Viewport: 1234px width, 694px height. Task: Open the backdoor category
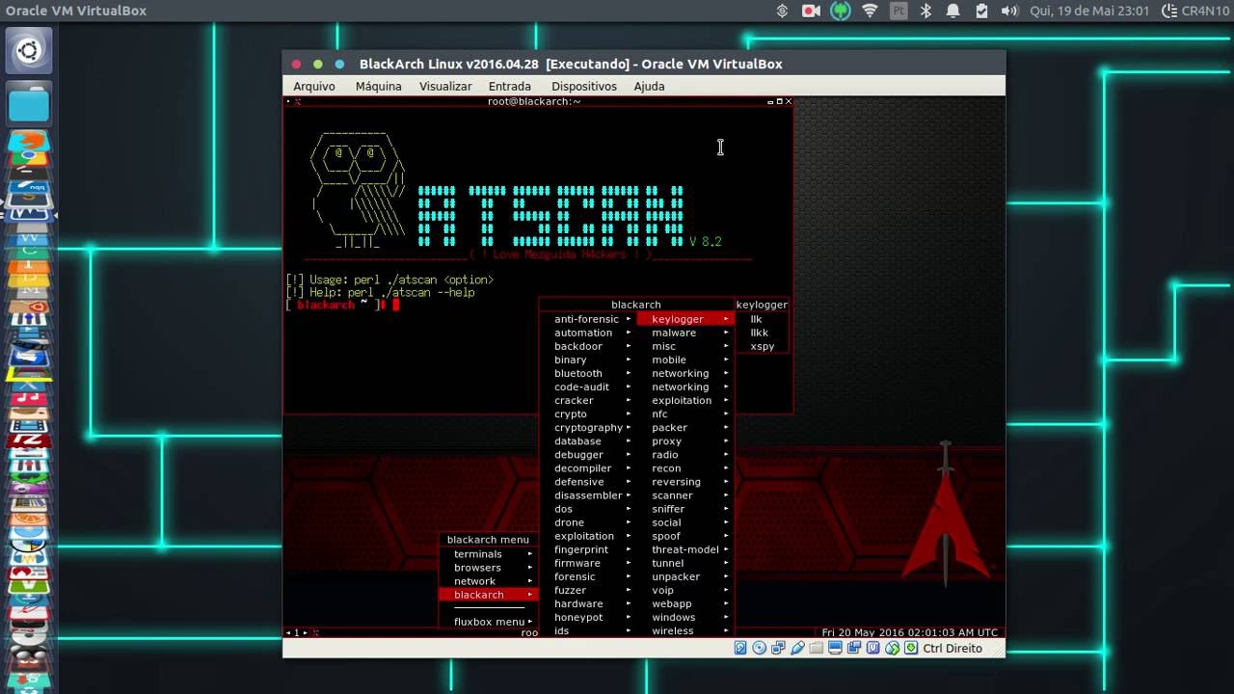(588, 346)
